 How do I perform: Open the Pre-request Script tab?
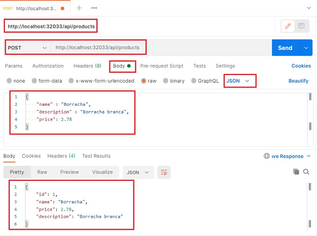point(161,66)
